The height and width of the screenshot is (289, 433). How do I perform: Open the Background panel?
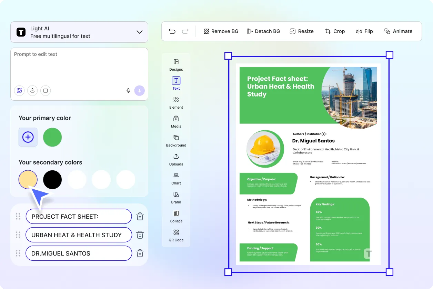pos(176,141)
